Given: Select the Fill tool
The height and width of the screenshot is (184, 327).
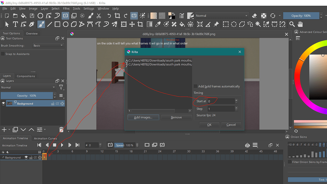Looking at the screenshot, I should (181, 24).
